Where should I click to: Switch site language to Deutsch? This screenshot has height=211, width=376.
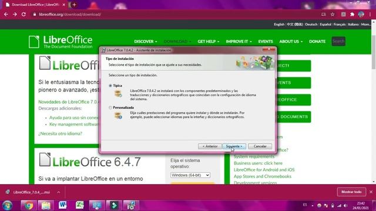coord(311,25)
